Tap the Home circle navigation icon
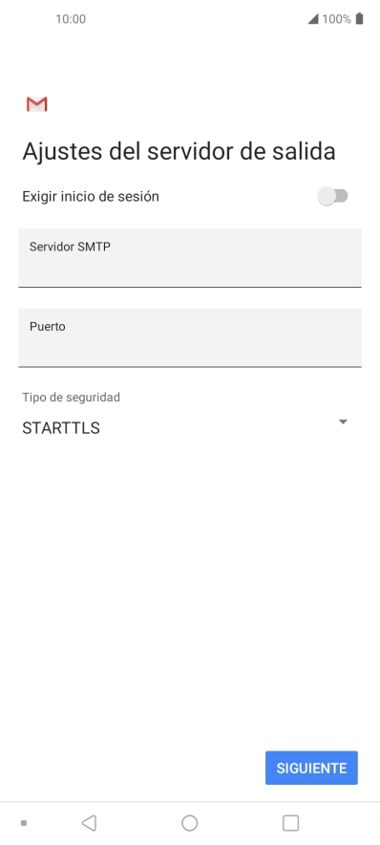 point(189,823)
